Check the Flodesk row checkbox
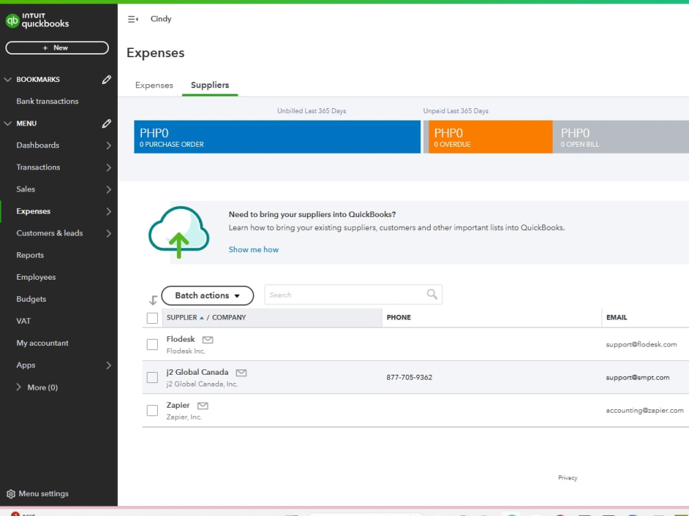 [x=152, y=344]
